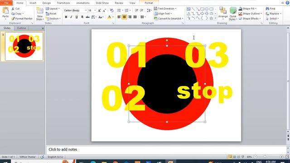
Task: Click the Select button
Action: pyautogui.click(x=272, y=19)
